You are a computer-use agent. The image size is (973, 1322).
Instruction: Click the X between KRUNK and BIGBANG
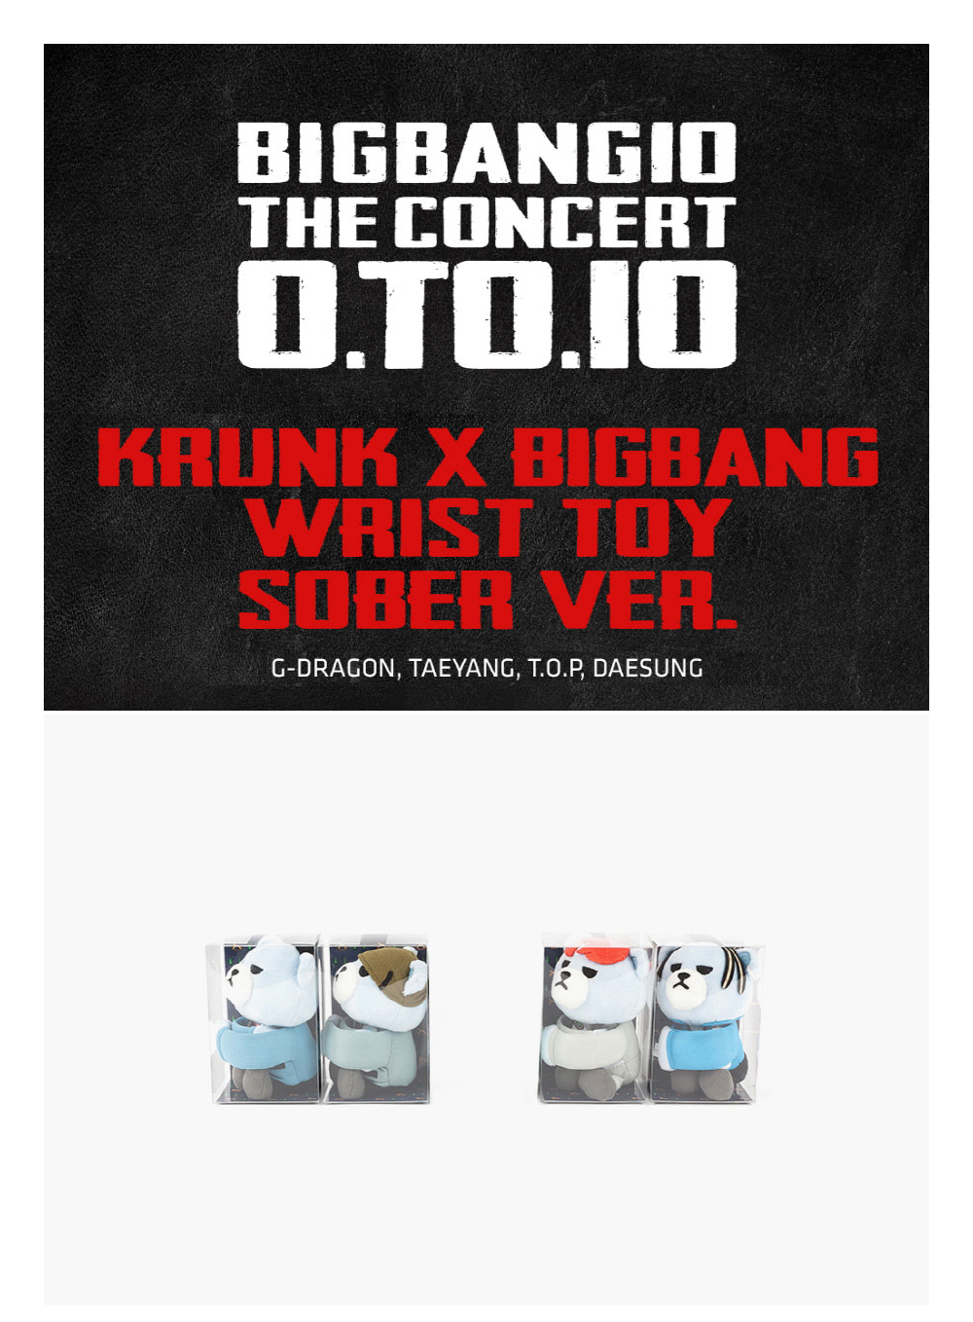[455, 457]
